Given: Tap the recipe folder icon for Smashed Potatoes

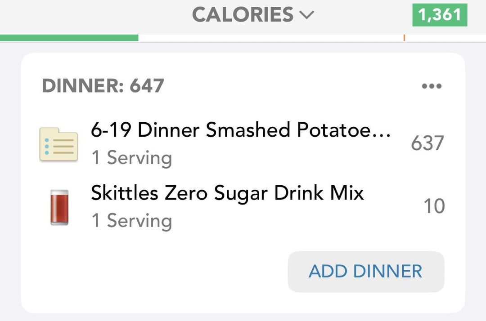Looking at the screenshot, I should [x=58, y=145].
